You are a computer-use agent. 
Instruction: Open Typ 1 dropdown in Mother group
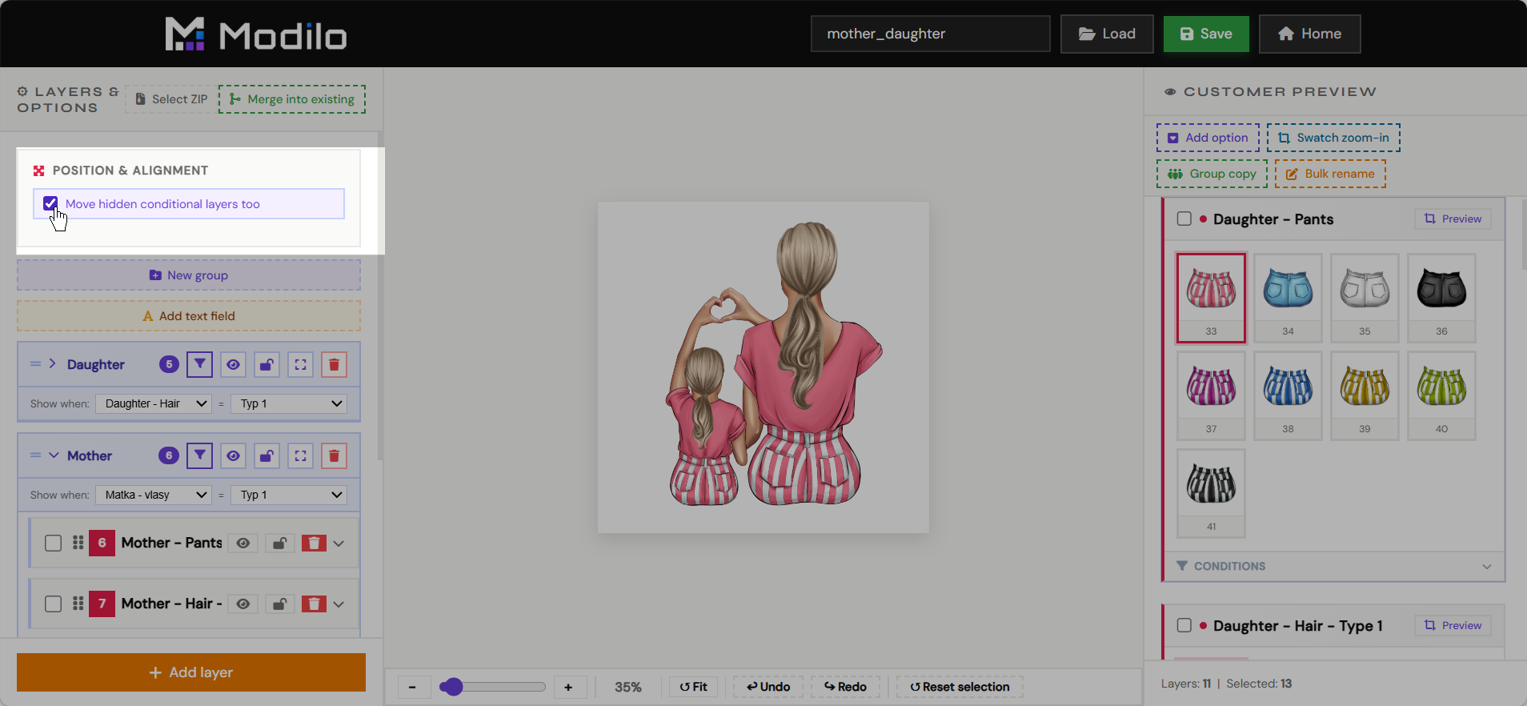(x=288, y=495)
